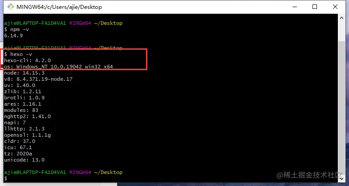Image resolution: width=349 pixels, height=186 pixels.
Task: Click the 'ares: 1.16.1' line
Action: [x=22, y=104]
